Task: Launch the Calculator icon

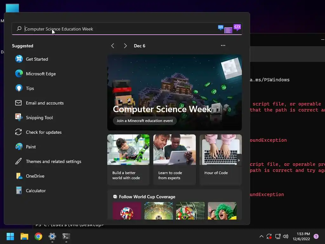Action: (19, 191)
